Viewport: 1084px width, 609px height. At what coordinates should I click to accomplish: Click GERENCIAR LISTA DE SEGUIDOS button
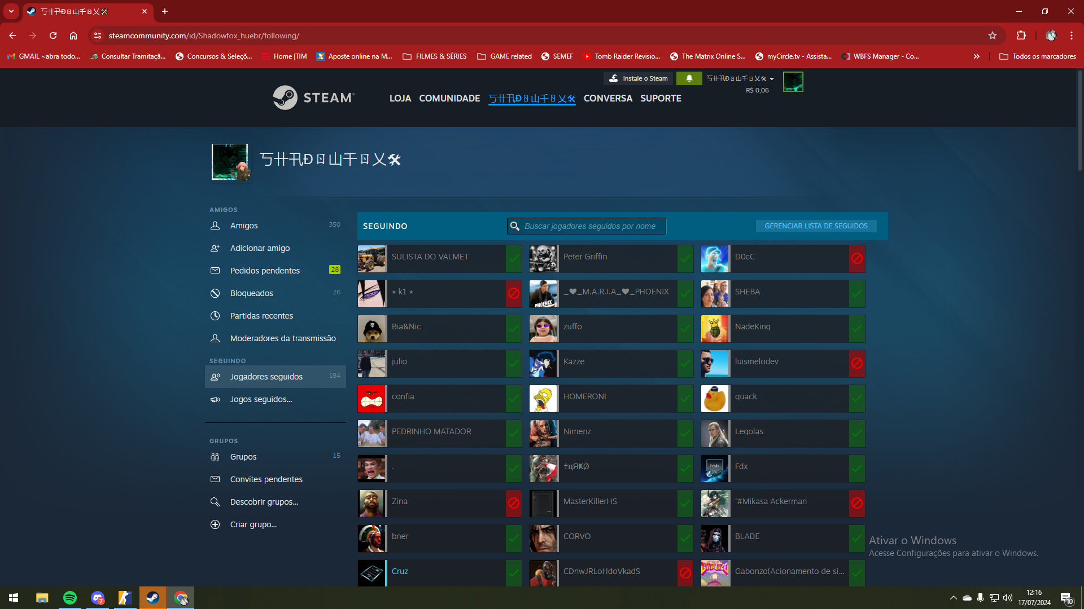(816, 226)
